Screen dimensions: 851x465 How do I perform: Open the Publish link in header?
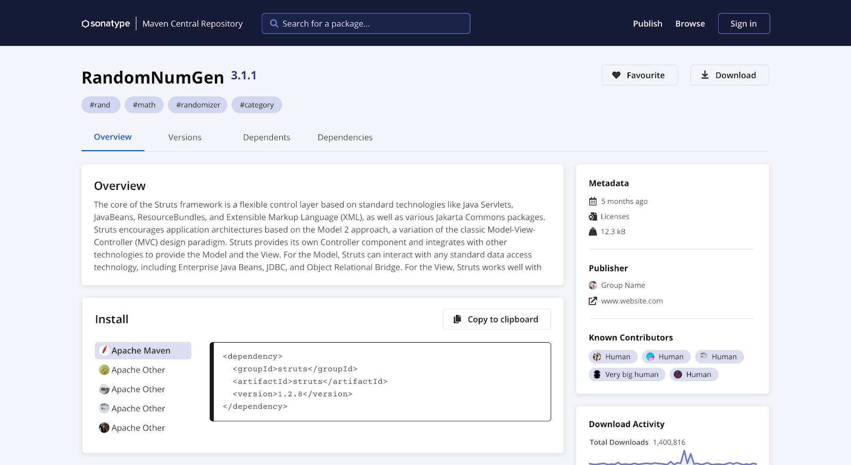click(647, 23)
